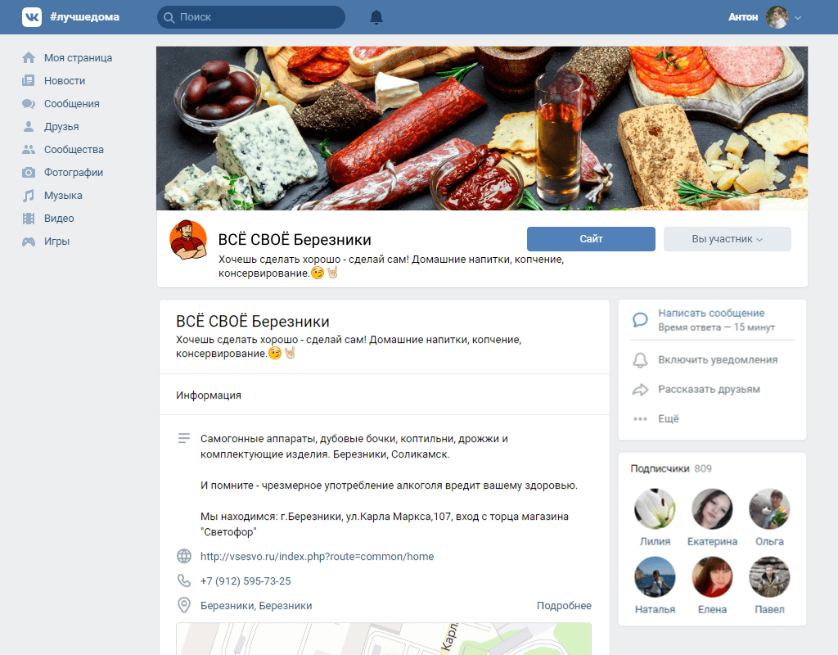838x655 pixels.
Task: Click in the Поиск search field
Action: click(x=251, y=17)
